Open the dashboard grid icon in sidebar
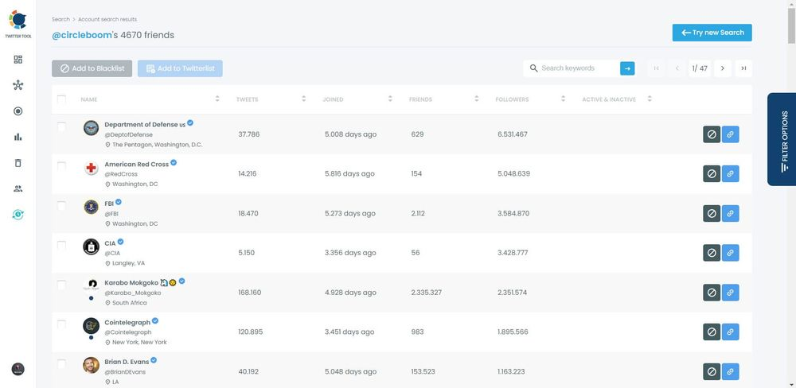796x388 pixels. [x=18, y=60]
